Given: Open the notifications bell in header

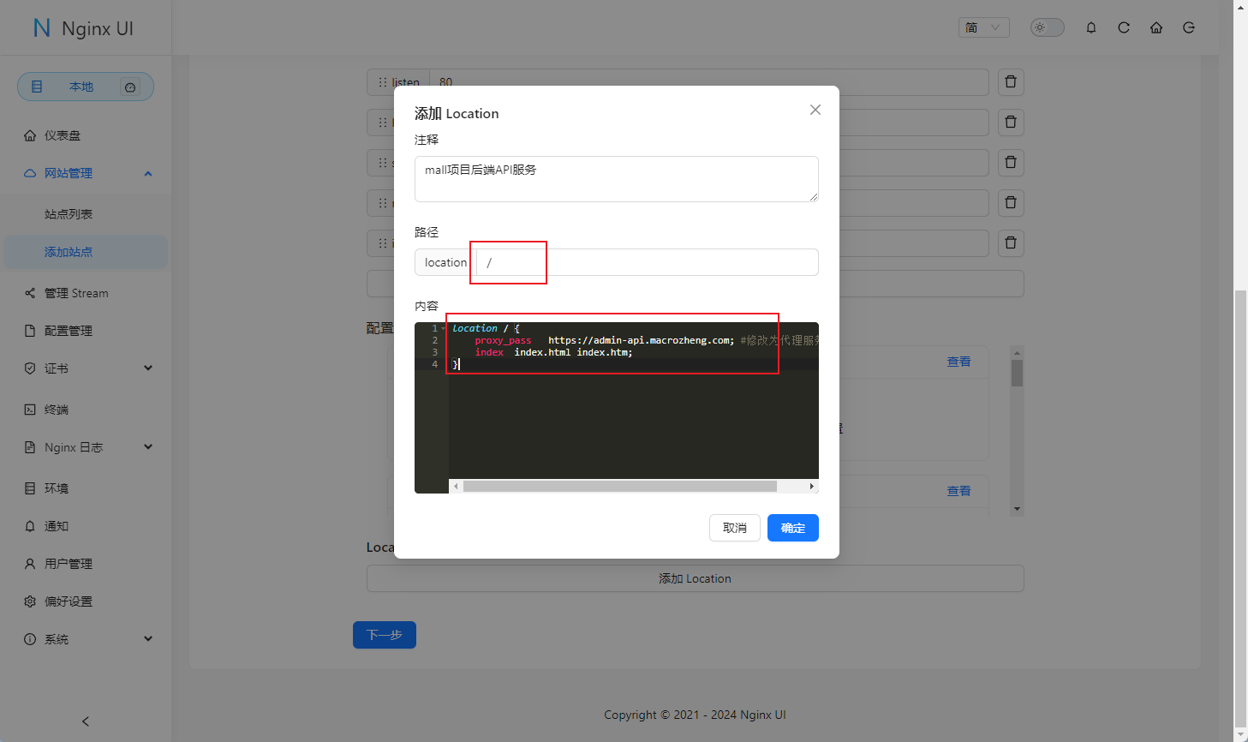Looking at the screenshot, I should (1091, 27).
